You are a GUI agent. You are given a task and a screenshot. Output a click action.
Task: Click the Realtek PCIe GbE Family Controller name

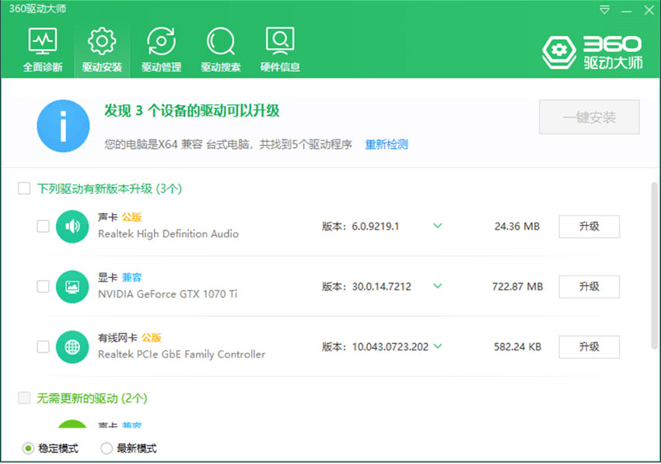[182, 355]
